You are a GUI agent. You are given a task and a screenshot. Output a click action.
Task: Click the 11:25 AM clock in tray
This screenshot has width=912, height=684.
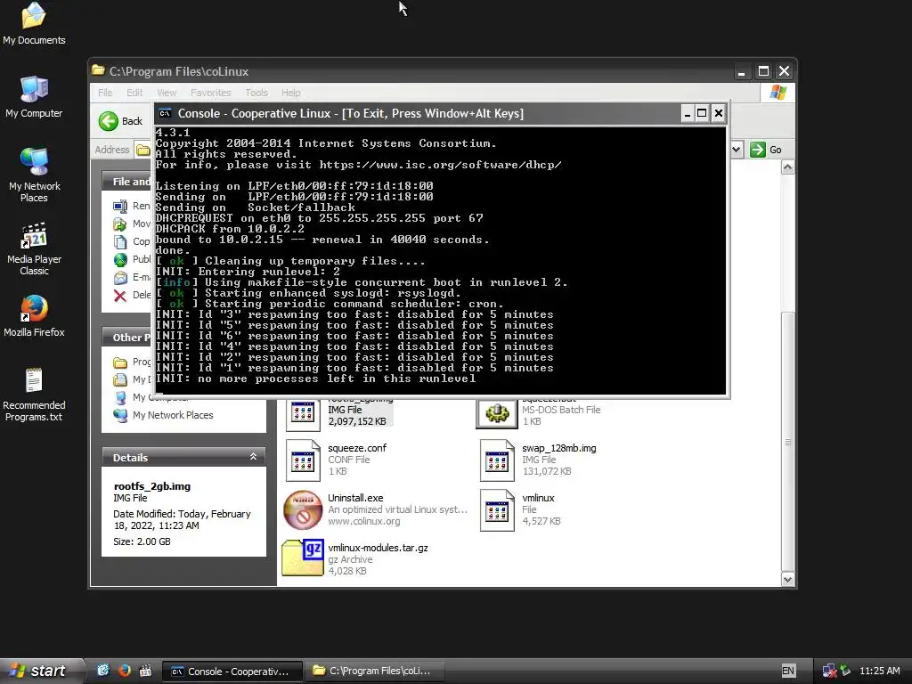(x=879, y=671)
